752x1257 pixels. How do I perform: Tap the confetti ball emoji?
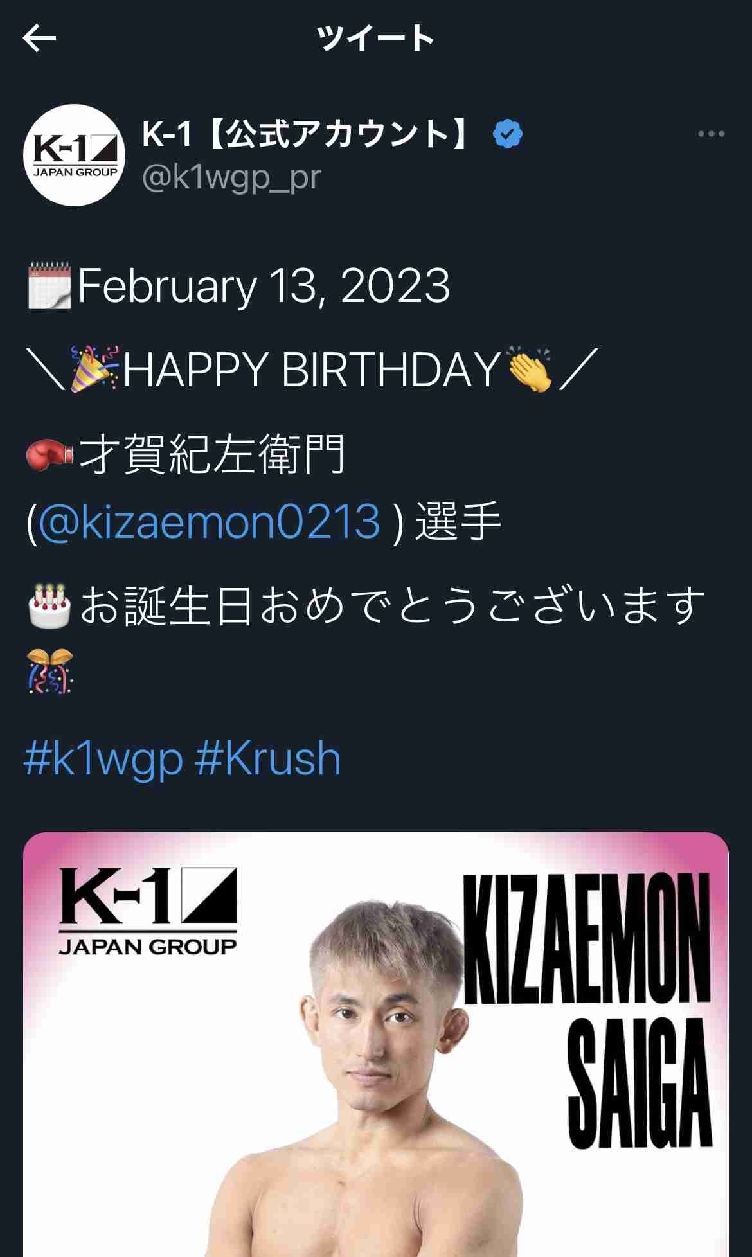point(50,671)
